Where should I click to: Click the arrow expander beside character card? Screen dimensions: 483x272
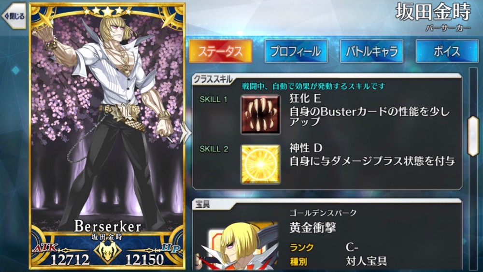pos(186,133)
